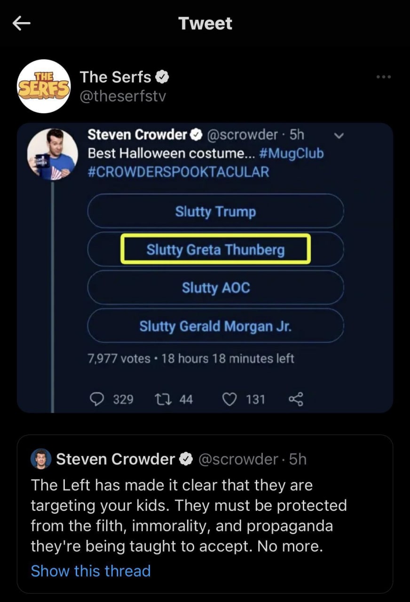
Task: Click the Show this thread link
Action: pos(91,570)
